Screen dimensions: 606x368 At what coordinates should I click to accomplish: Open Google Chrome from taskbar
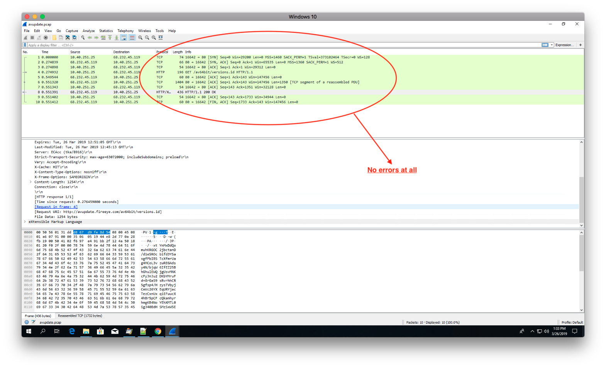[x=158, y=331]
